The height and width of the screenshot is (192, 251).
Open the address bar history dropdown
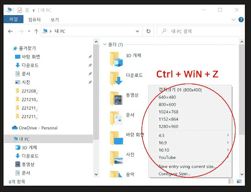[x=137, y=31]
